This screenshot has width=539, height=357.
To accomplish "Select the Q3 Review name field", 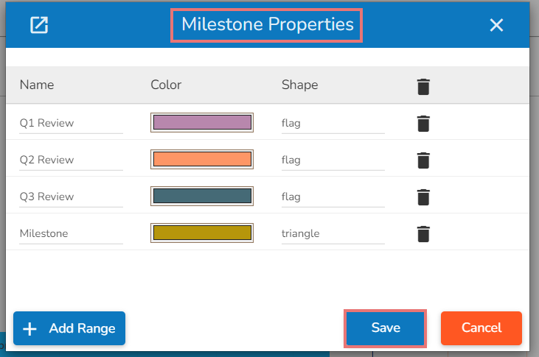I will (71, 197).
